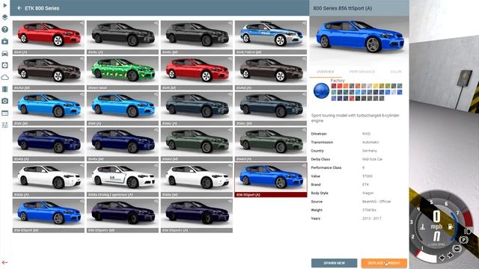Click the 'ETK 800 Series' header title
Screen dimensions: 479x269
pyautogui.click(x=42, y=8)
